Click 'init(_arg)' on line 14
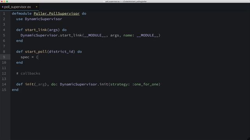 coord(36,84)
